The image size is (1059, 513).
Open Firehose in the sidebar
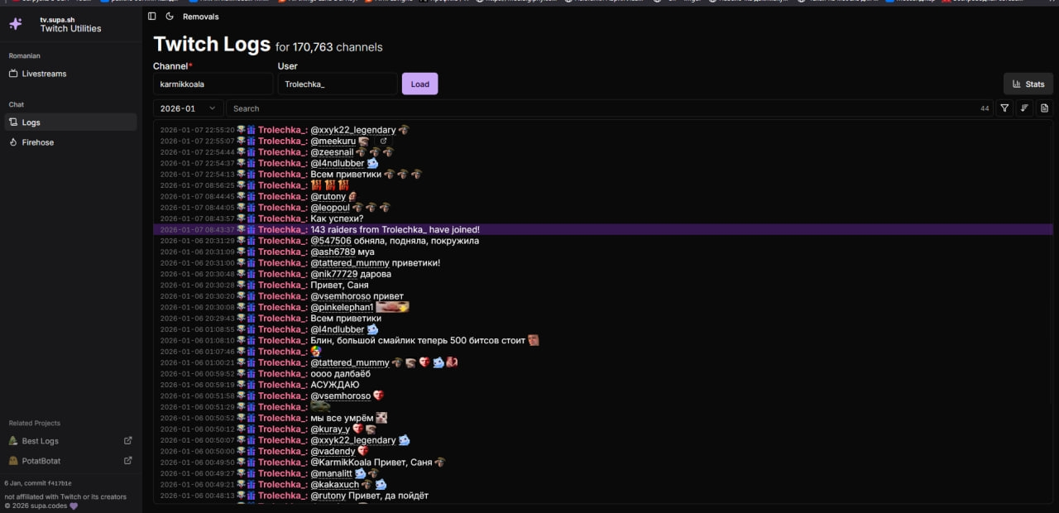coord(70,142)
